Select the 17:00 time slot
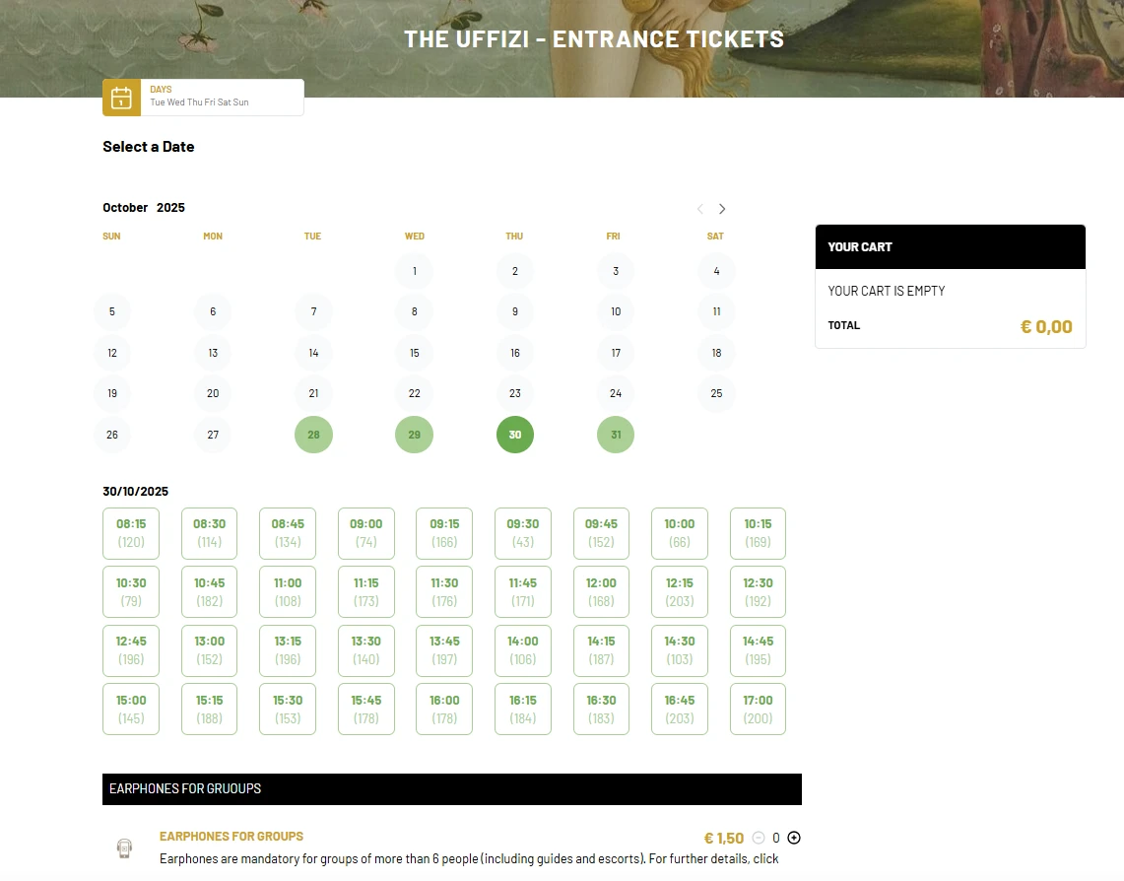1124x881 pixels. pos(758,709)
